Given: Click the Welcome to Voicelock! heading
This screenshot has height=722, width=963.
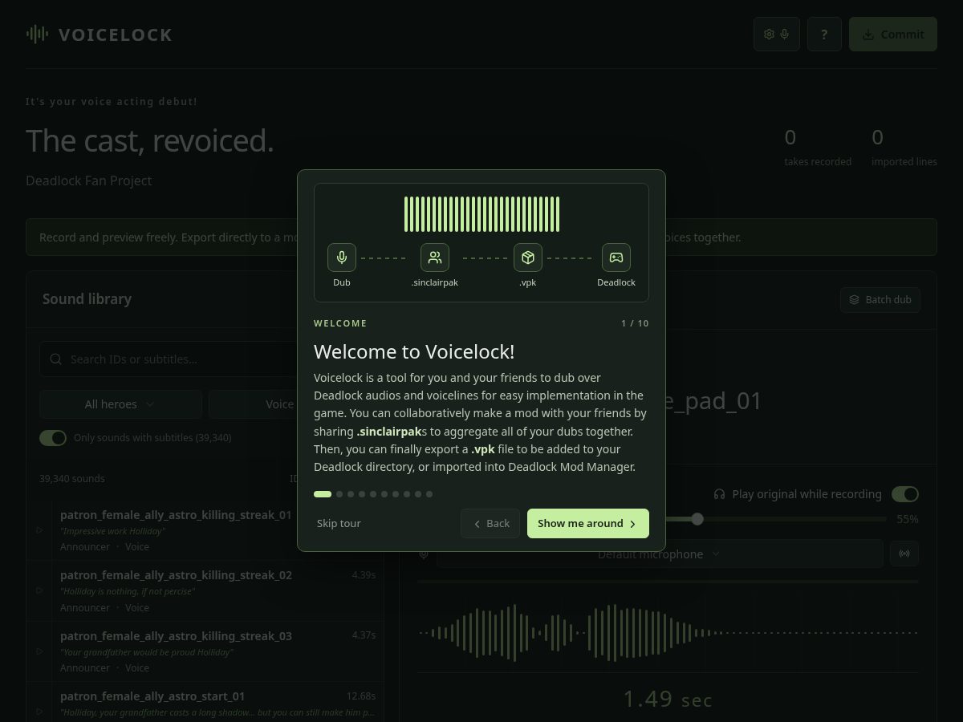Looking at the screenshot, I should 414,351.
